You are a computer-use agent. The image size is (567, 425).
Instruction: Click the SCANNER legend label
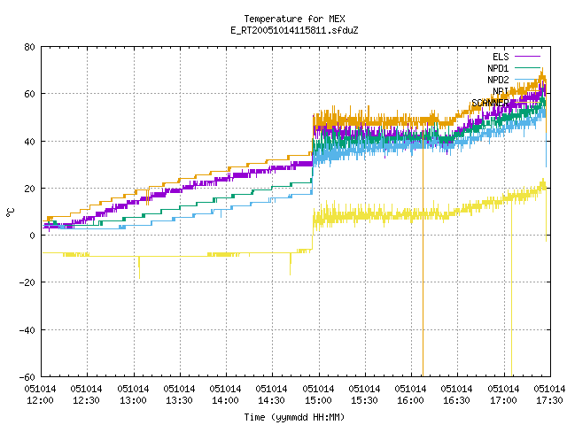[x=490, y=103]
